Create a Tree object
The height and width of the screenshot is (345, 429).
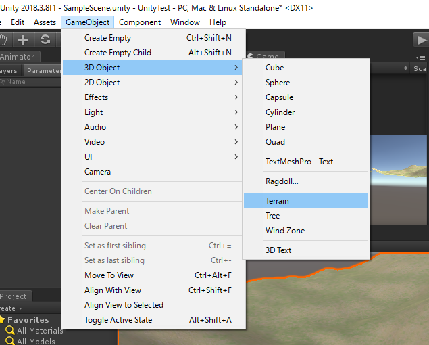pos(306,216)
